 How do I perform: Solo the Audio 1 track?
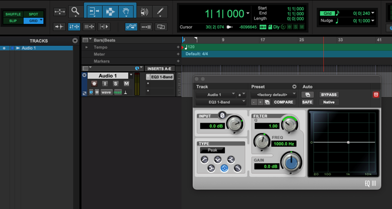(115, 84)
